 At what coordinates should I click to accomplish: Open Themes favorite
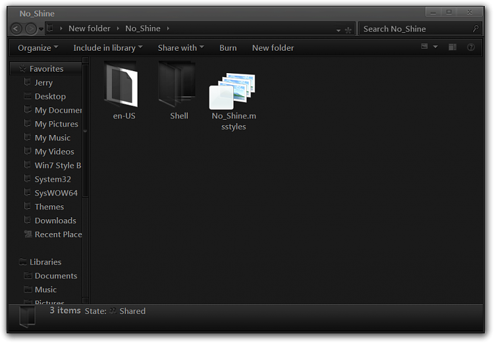49,207
